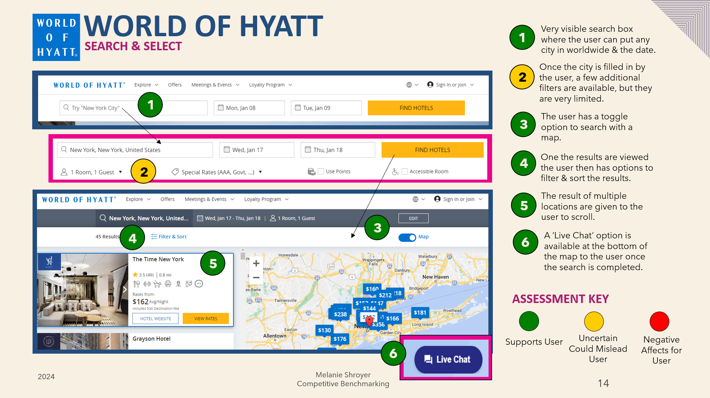The image size is (710, 398).
Task: Click The Time New York hotel photo
Action: [83, 290]
